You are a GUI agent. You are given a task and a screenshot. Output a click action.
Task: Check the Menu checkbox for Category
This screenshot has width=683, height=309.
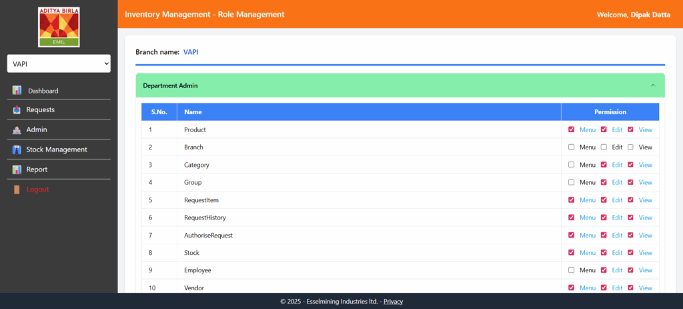(x=572, y=165)
